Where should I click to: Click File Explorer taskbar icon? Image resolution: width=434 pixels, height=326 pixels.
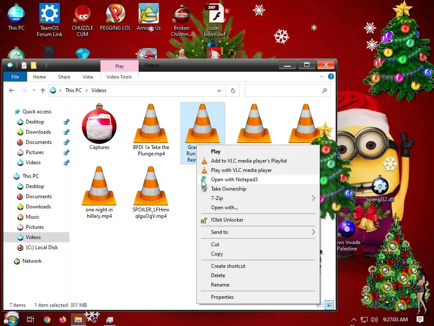(x=78, y=320)
